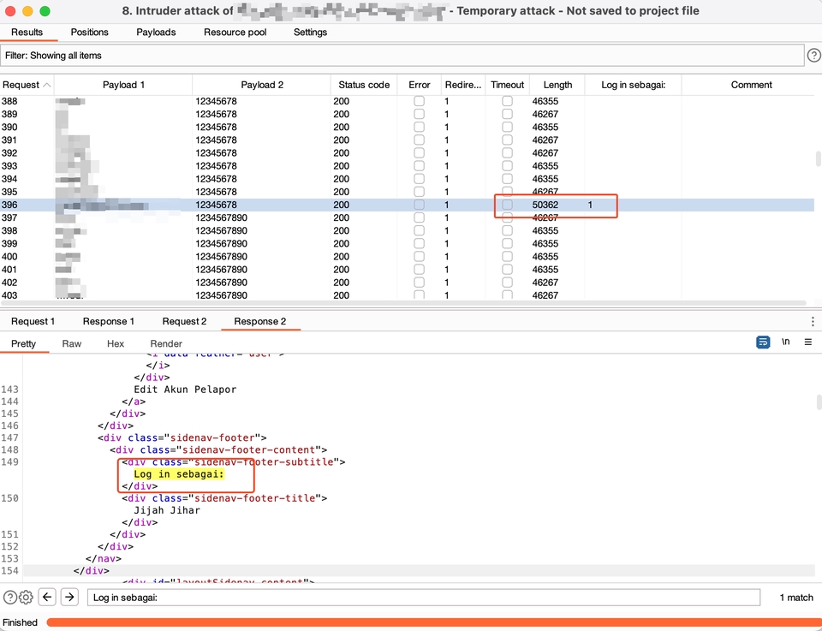Sort by the Error column header

419,85
